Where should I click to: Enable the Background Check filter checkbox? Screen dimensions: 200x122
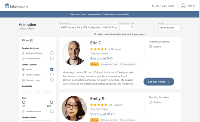pyautogui.click(x=52, y=53)
